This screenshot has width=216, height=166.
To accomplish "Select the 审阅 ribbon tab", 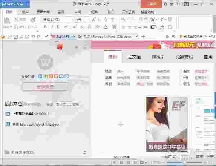I will tap(78, 12).
